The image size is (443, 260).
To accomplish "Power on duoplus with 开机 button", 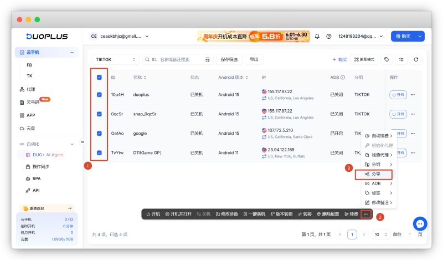I will (x=398, y=94).
